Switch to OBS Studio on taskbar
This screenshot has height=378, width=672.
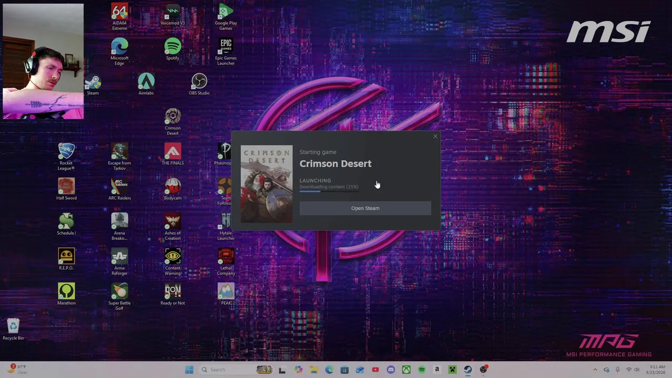click(x=484, y=370)
